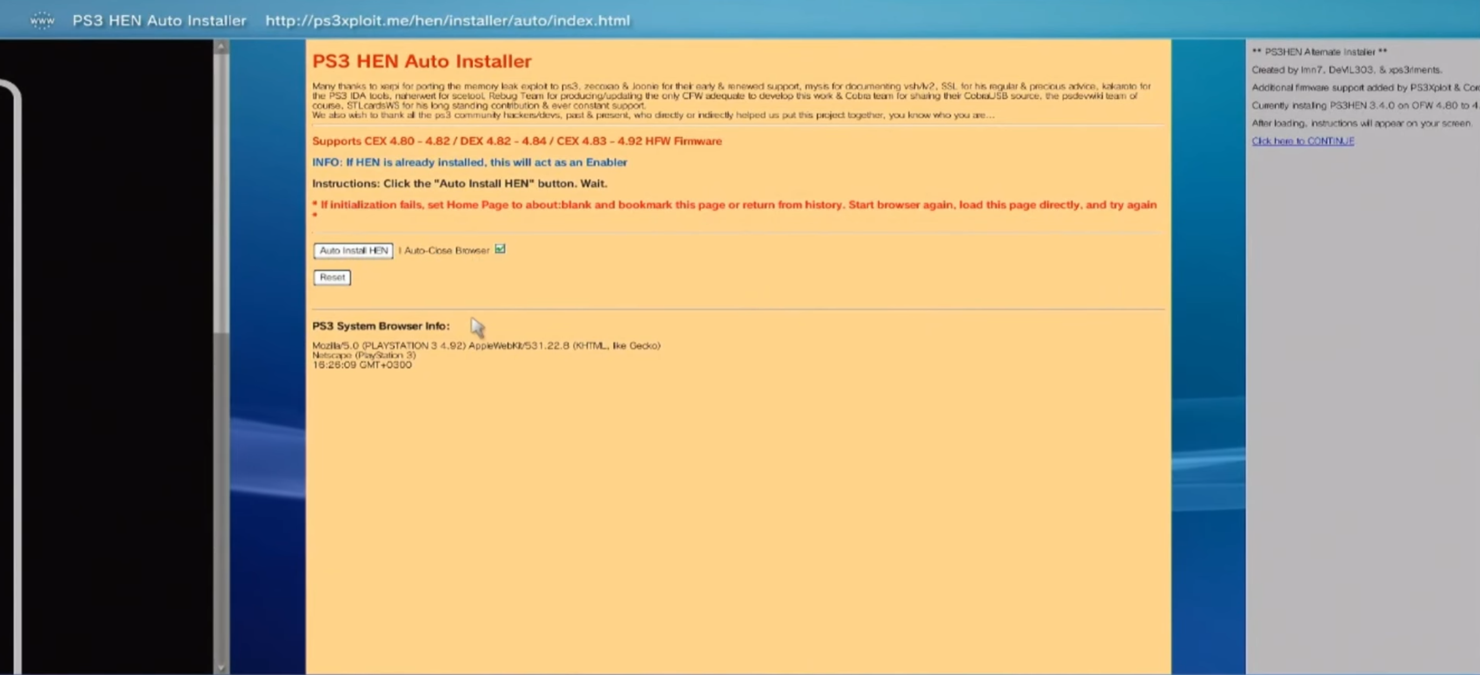Click the scrollbar down arrow
This screenshot has width=1480, height=675.
click(221, 667)
